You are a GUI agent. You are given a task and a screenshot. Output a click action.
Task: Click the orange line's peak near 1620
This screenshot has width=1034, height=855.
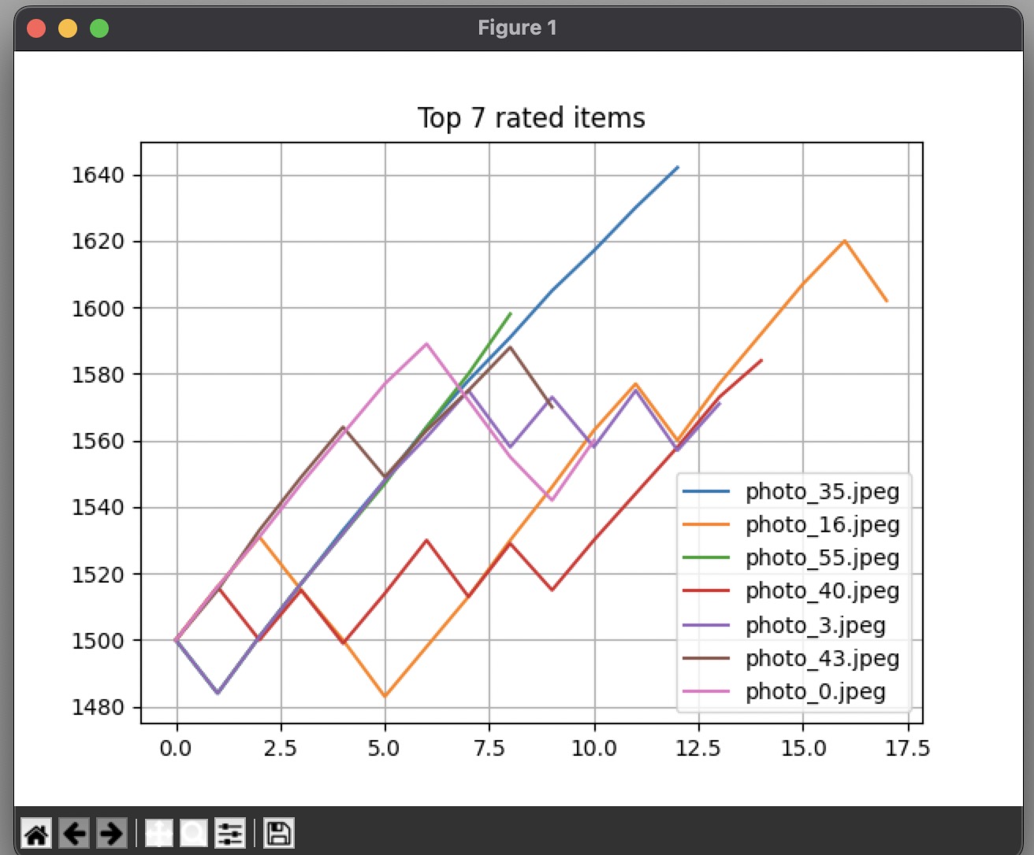pyautogui.click(x=844, y=241)
